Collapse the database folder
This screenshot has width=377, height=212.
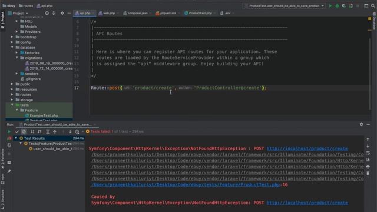pos(12,47)
